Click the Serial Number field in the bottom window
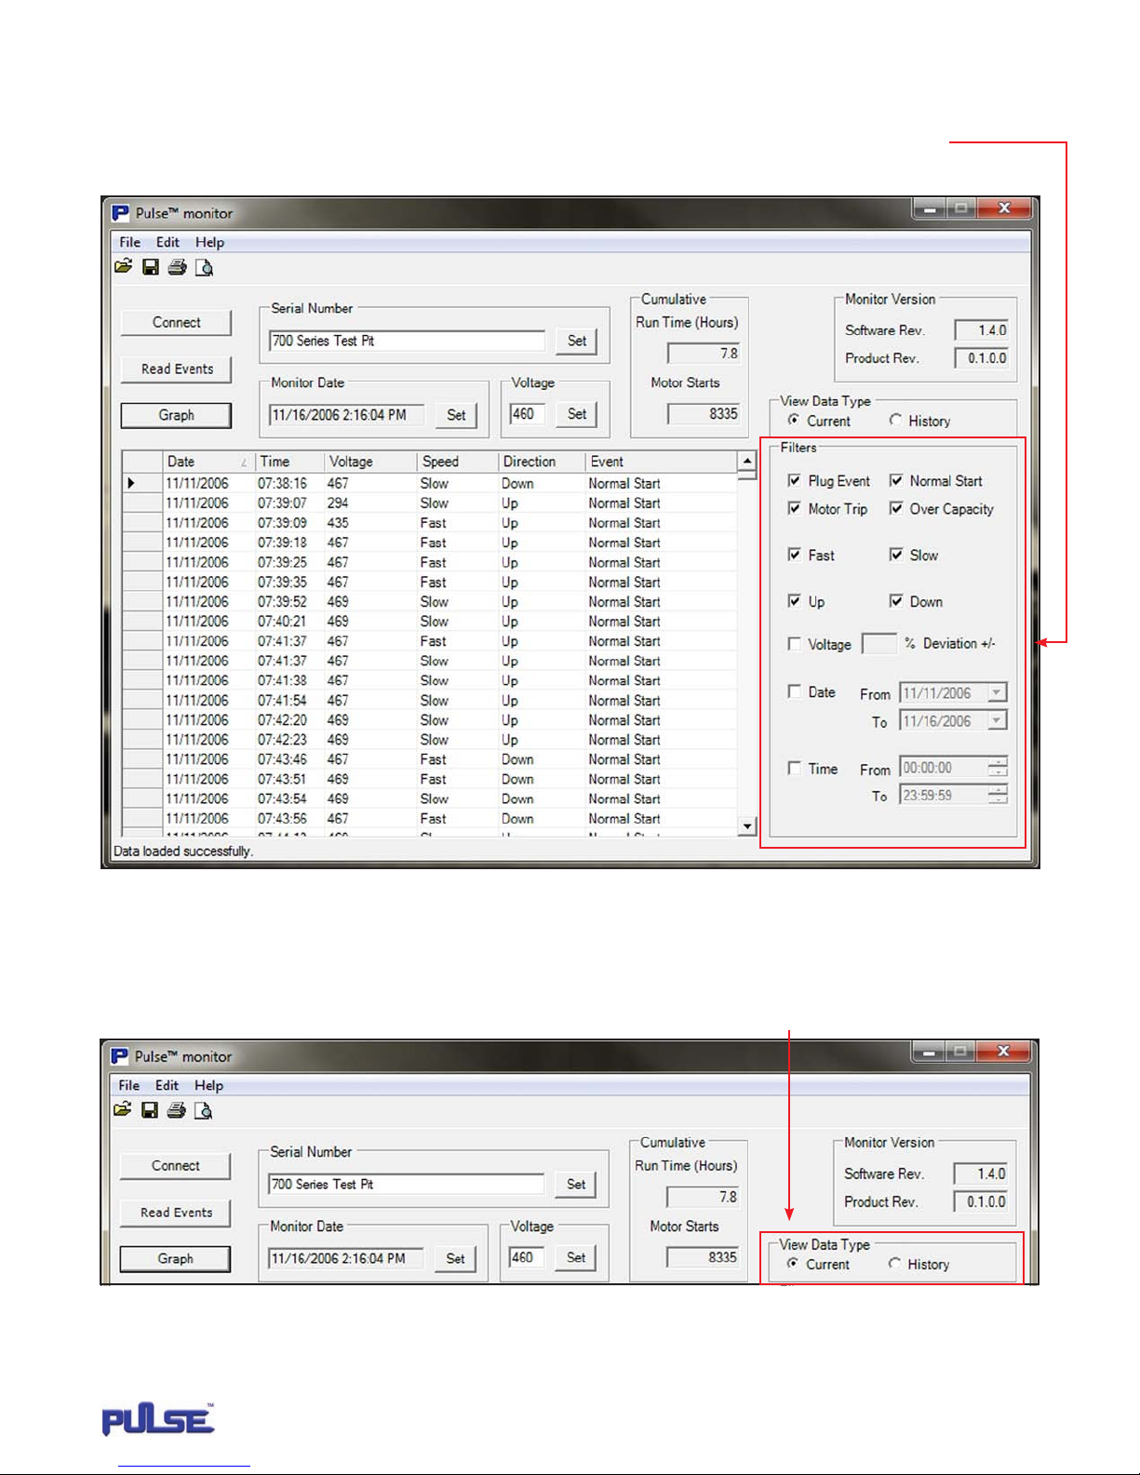The height and width of the screenshot is (1475, 1140). (x=406, y=1184)
